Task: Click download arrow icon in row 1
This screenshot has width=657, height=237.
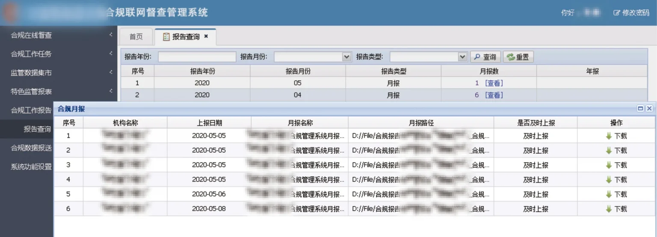Action: (609, 136)
